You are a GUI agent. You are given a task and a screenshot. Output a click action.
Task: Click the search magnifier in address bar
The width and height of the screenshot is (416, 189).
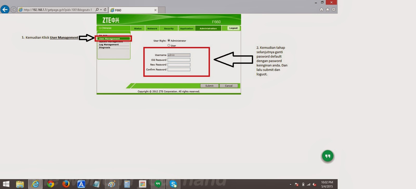(x=97, y=10)
